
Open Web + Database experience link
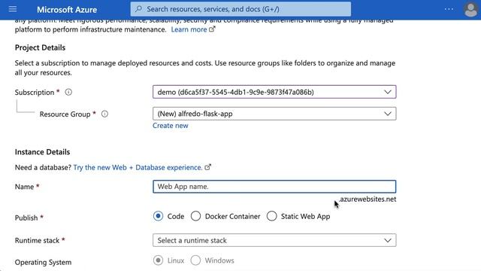coord(138,167)
